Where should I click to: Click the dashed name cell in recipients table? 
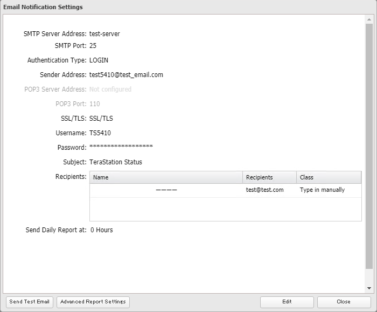[166, 190]
